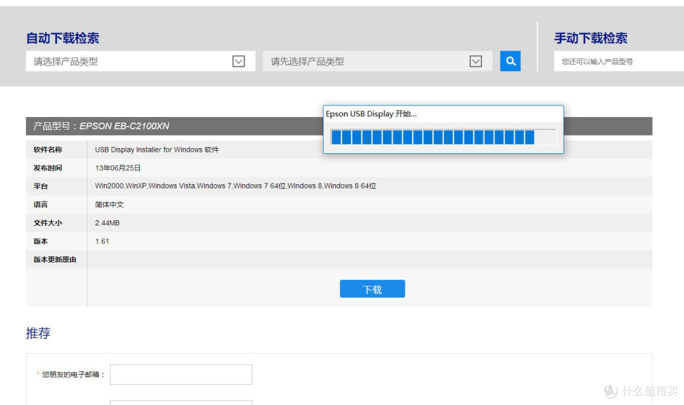Click the blue 下载 download button

point(372,289)
